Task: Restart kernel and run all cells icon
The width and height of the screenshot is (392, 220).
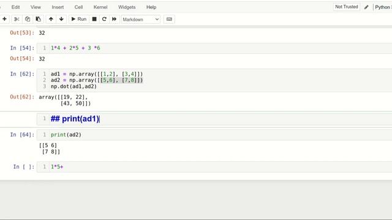Action: click(115, 19)
